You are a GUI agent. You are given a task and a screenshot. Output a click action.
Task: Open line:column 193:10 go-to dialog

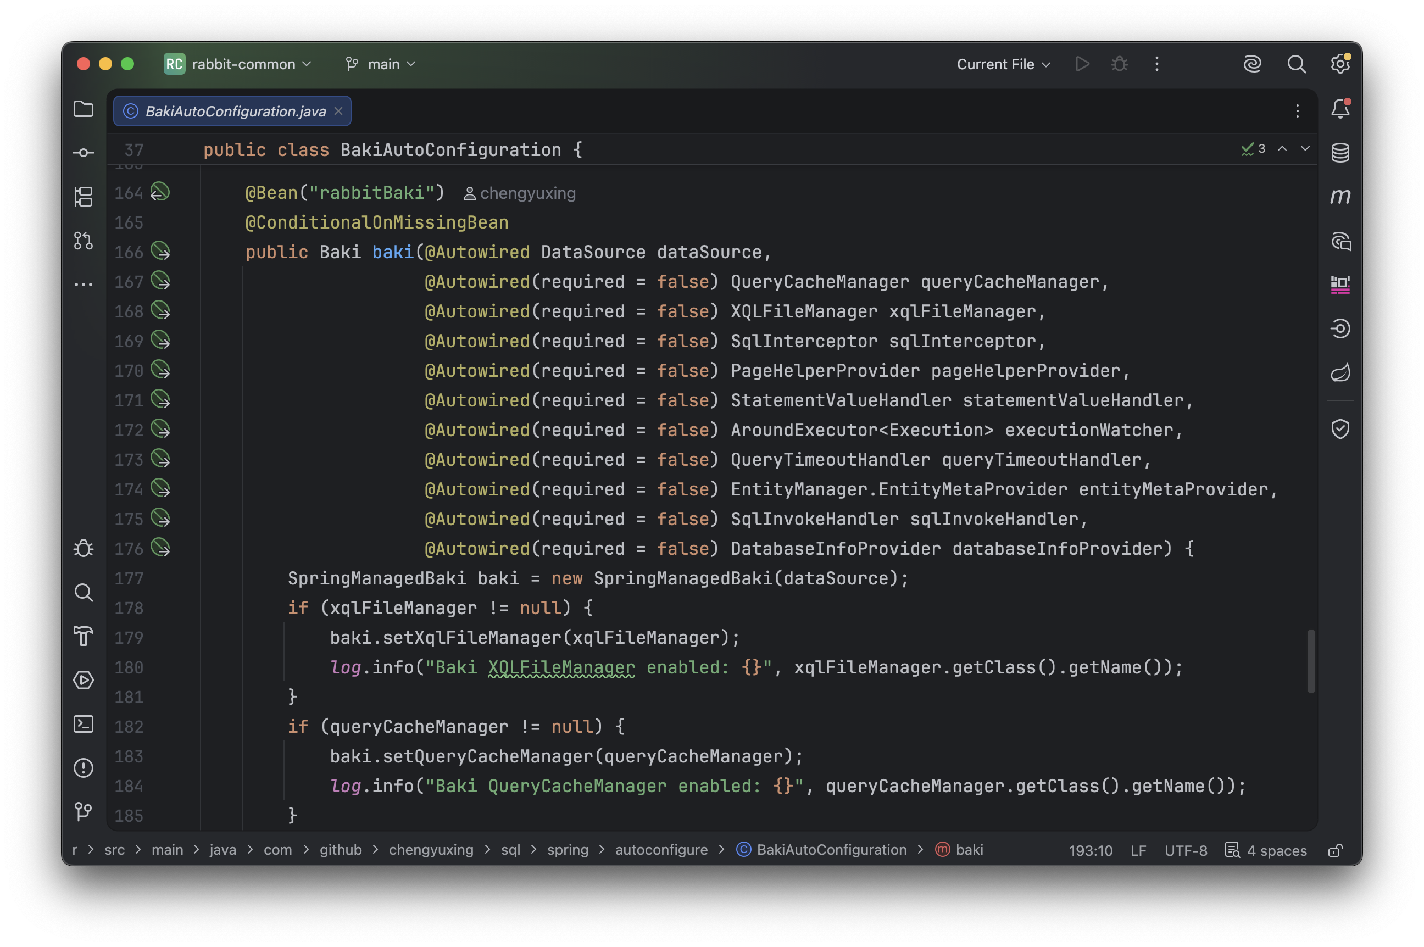(1090, 850)
